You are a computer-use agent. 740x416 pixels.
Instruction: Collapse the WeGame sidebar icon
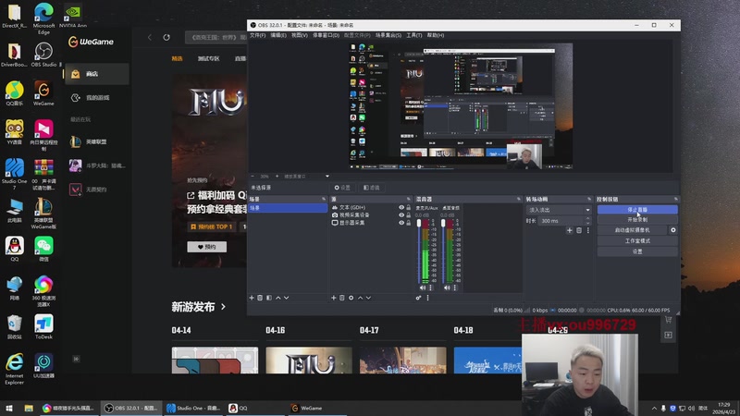(x=76, y=359)
